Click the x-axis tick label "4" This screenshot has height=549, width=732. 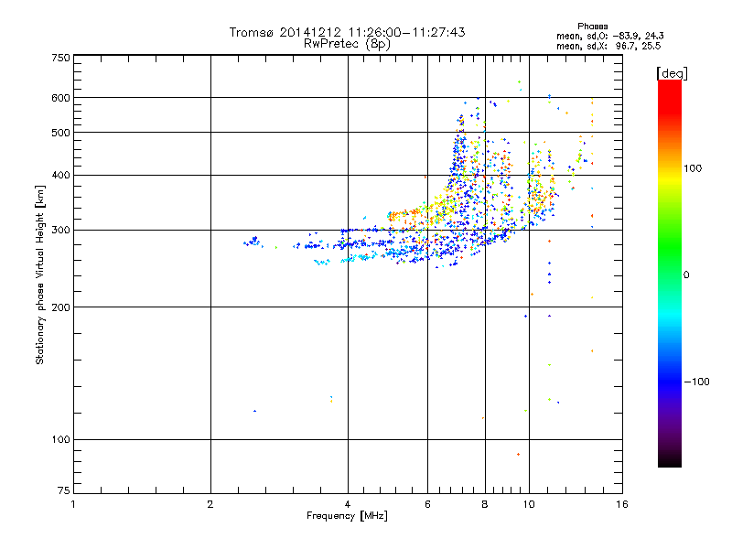click(x=348, y=504)
